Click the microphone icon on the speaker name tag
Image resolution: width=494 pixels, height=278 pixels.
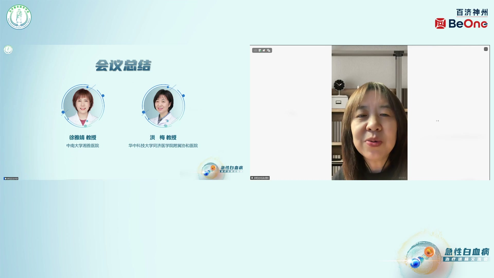pos(252,178)
